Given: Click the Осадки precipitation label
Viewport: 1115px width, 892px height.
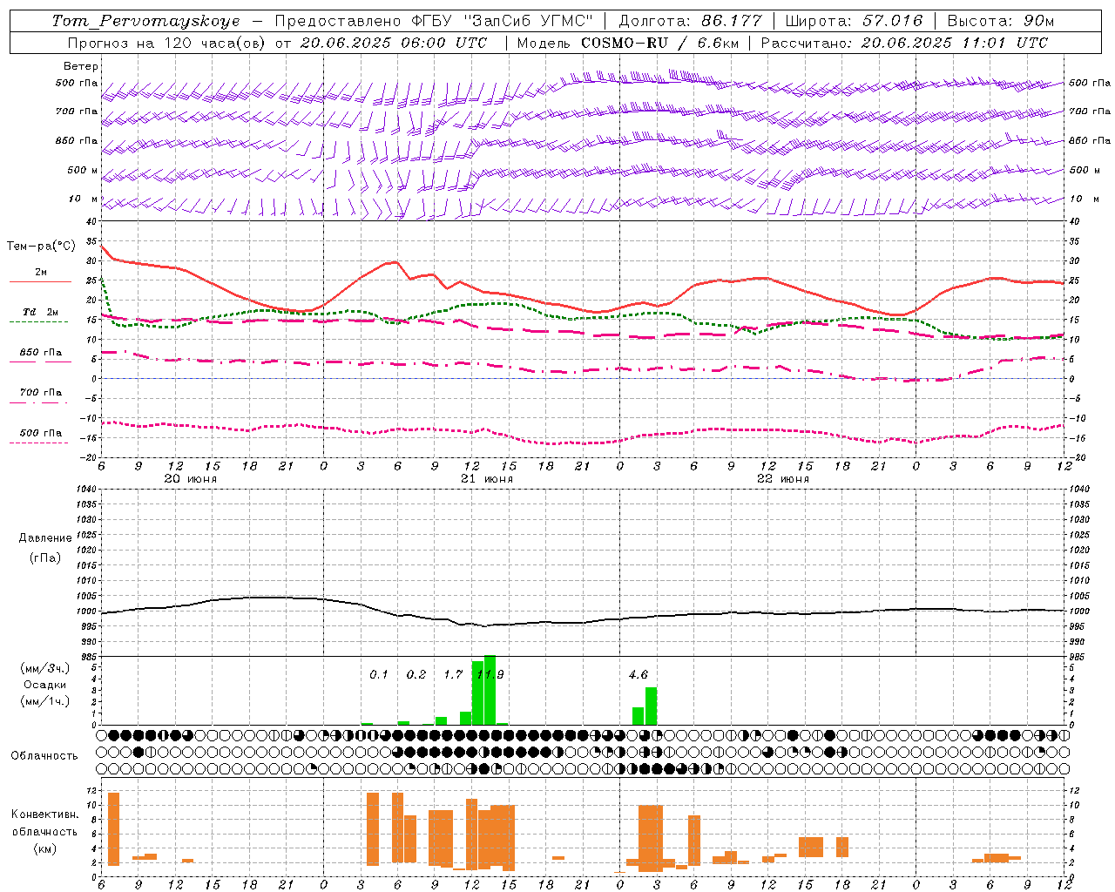Looking at the screenshot, I should pyautogui.click(x=45, y=685).
